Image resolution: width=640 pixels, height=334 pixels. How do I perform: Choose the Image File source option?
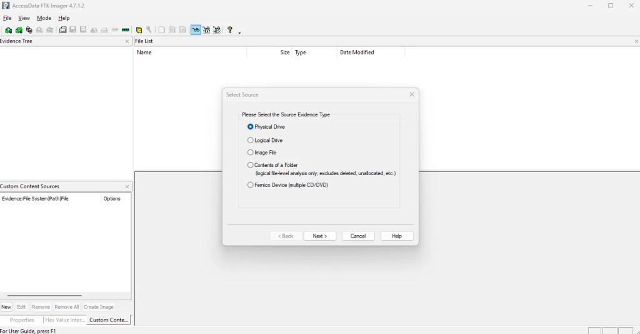pyautogui.click(x=251, y=153)
